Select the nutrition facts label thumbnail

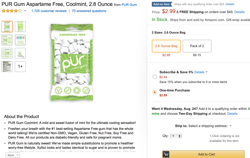(7, 66)
